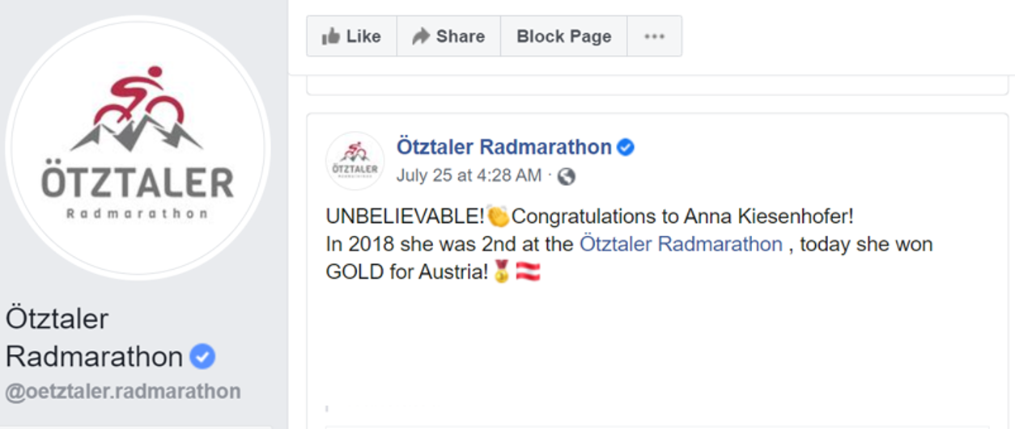Click the word UNBELIEVABLE! in the post
This screenshot has height=429, width=1015.
(405, 217)
